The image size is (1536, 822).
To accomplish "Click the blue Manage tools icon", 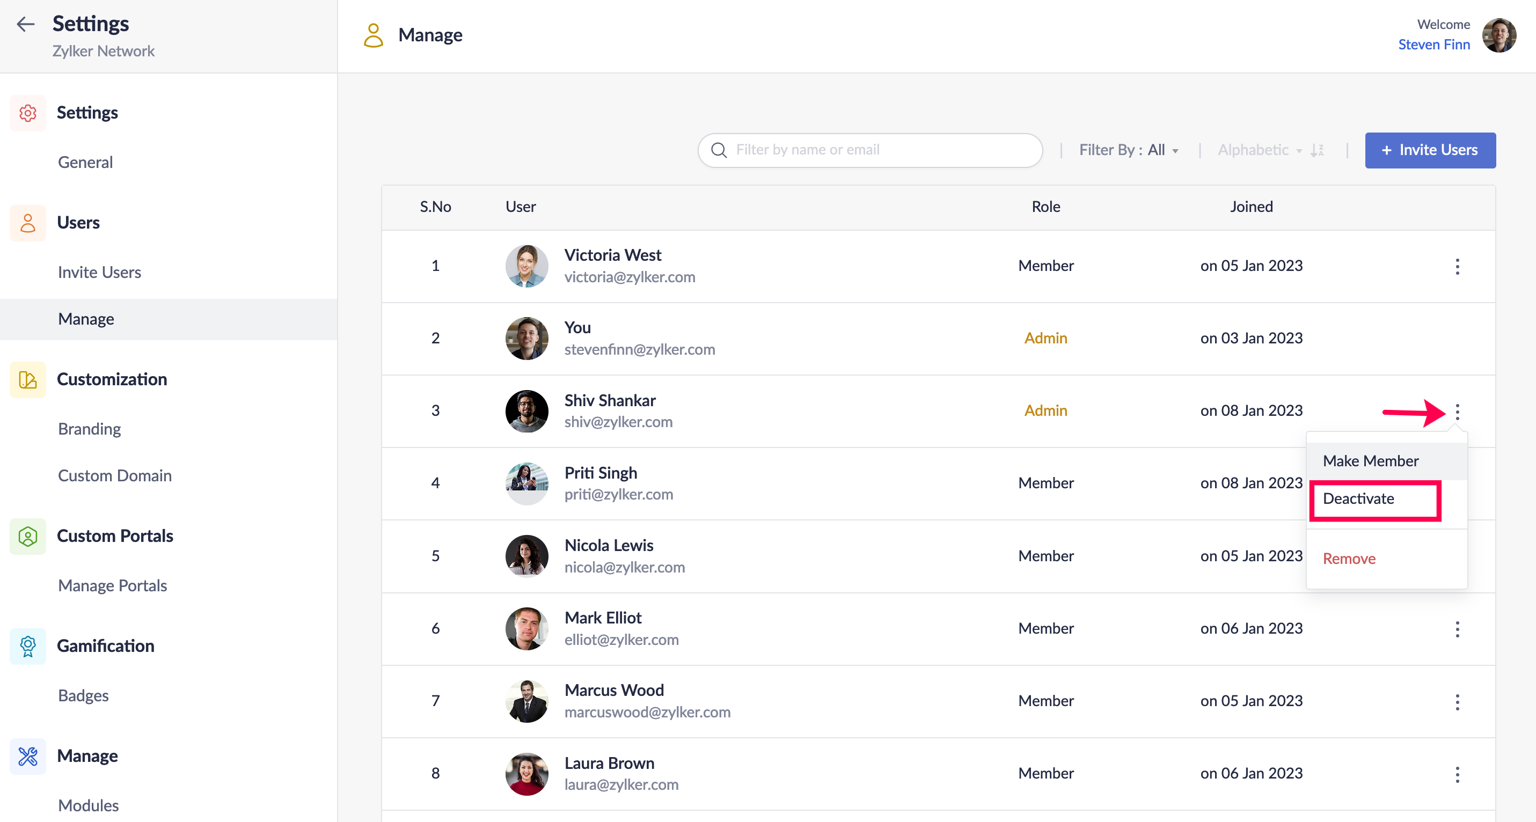I will 28,756.
